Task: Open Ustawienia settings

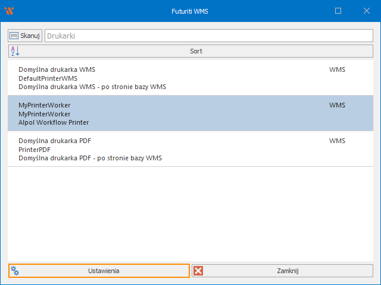Action: pyautogui.click(x=104, y=271)
